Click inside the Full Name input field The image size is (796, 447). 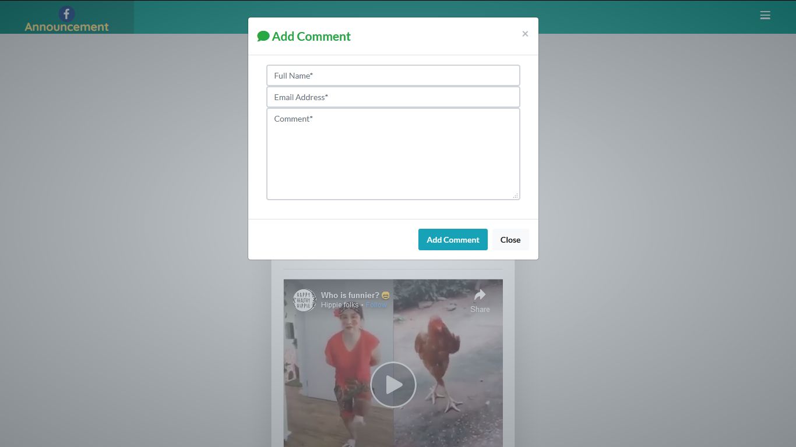point(393,75)
